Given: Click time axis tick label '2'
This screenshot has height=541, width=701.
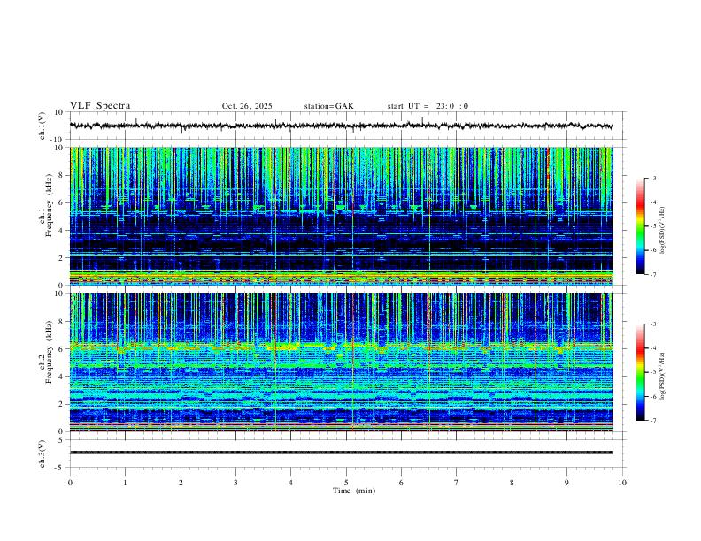Looking at the screenshot, I should [181, 483].
